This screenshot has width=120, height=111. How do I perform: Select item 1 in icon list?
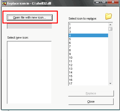[x=88, y=24]
